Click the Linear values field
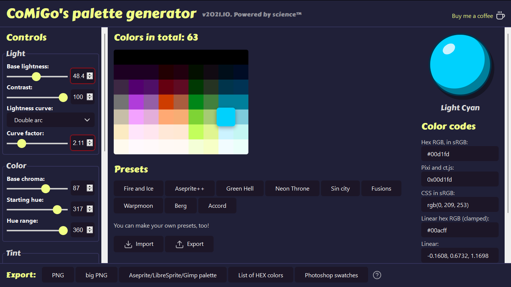Viewport: 511px width, 287px height. [460, 255]
